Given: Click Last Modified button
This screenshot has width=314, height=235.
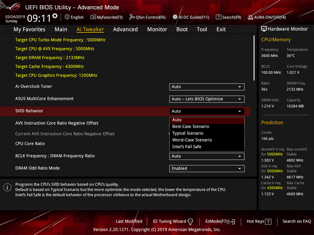Looking at the screenshot, I should pyautogui.click(x=129, y=222).
